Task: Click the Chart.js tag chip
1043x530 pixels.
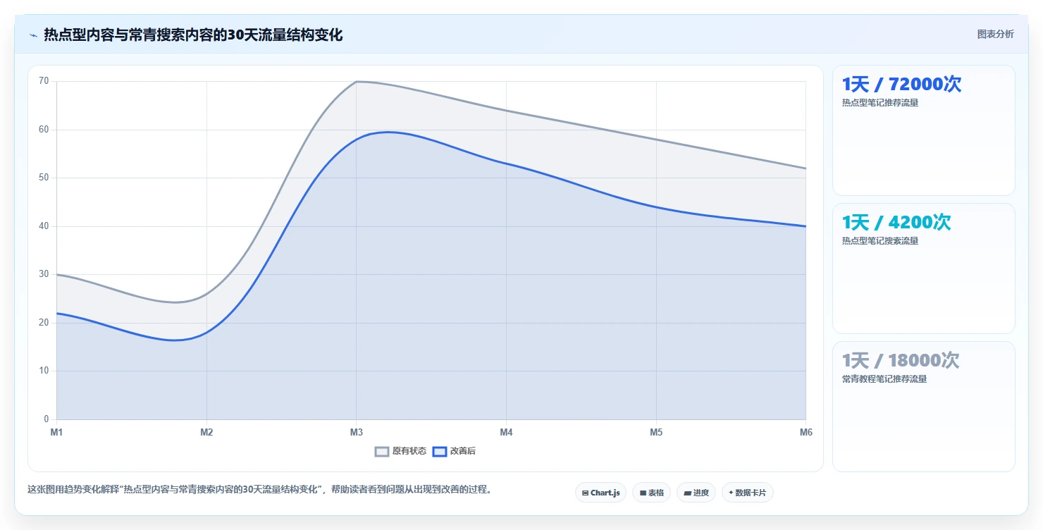Action: click(x=600, y=493)
